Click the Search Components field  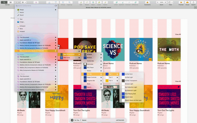tap(35, 6)
